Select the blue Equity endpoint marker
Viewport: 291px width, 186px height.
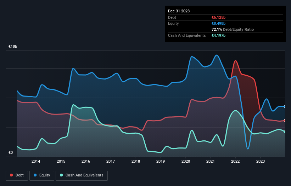(285, 106)
